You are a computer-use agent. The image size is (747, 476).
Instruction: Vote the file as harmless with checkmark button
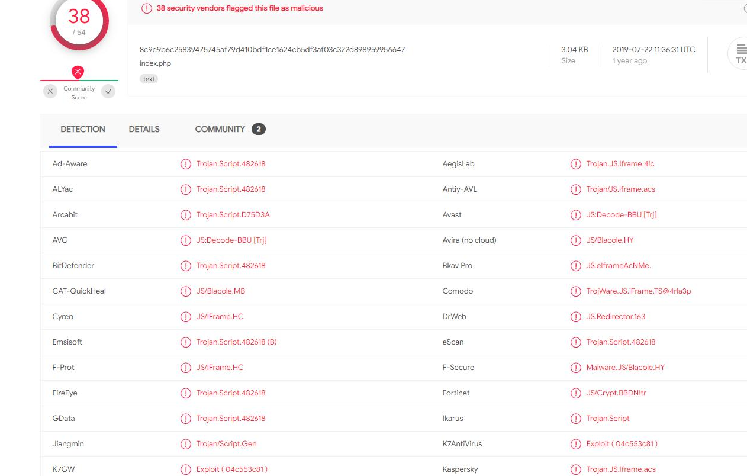[x=108, y=91]
